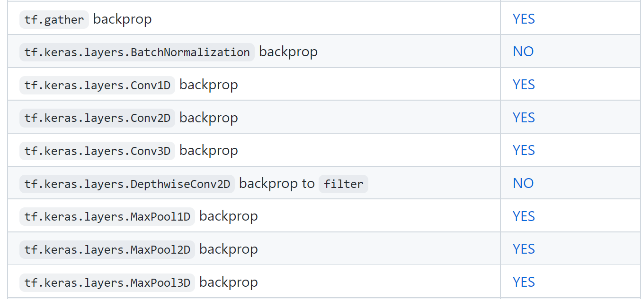Select the tf.keras.layers.Conv3D code text

pos(97,151)
